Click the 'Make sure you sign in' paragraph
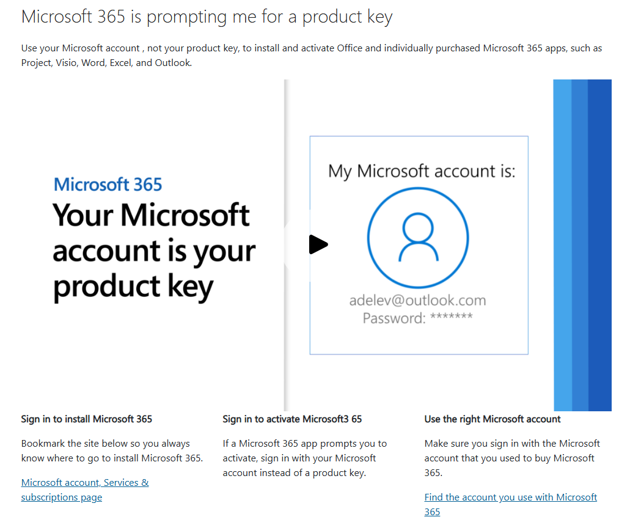Viewport: 630px width, 517px height. coord(512,458)
